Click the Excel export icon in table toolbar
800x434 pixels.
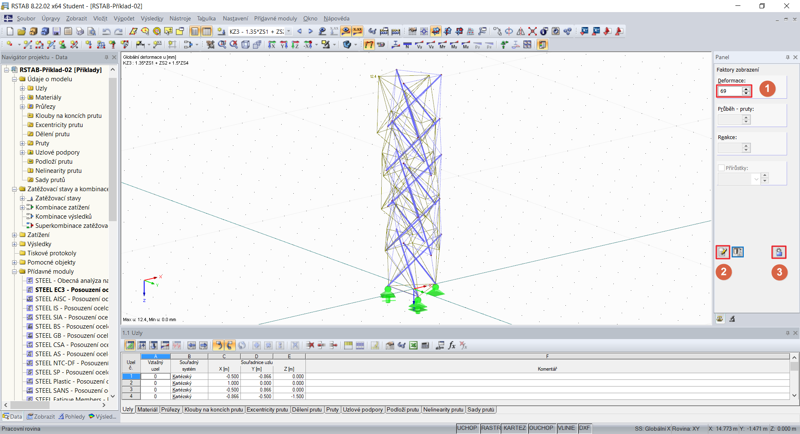[413, 345]
